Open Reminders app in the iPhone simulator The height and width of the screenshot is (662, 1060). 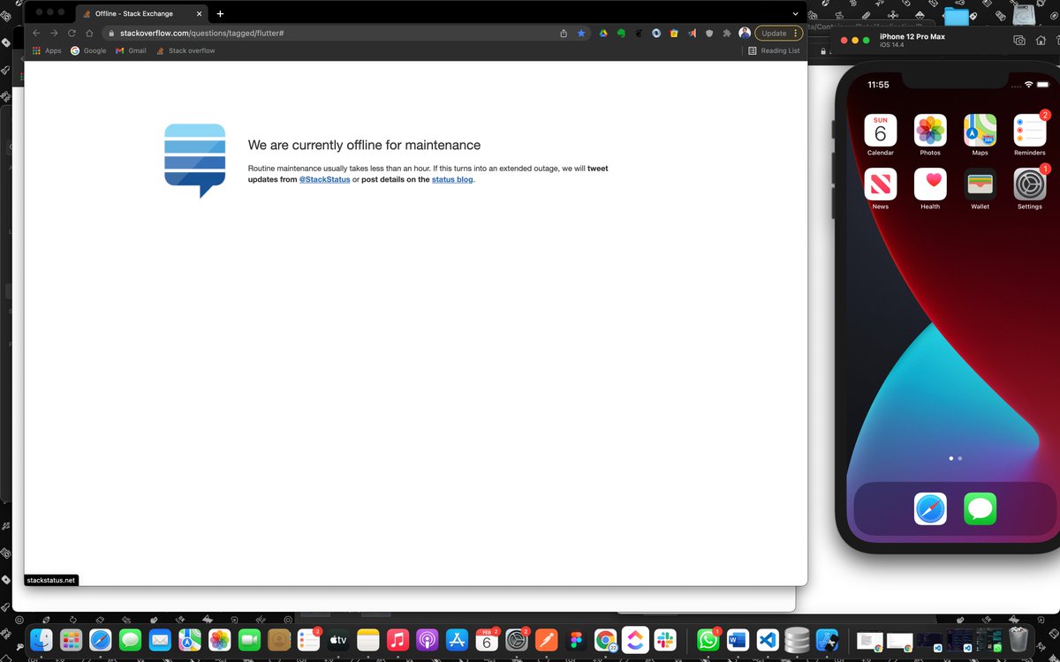(x=1030, y=130)
